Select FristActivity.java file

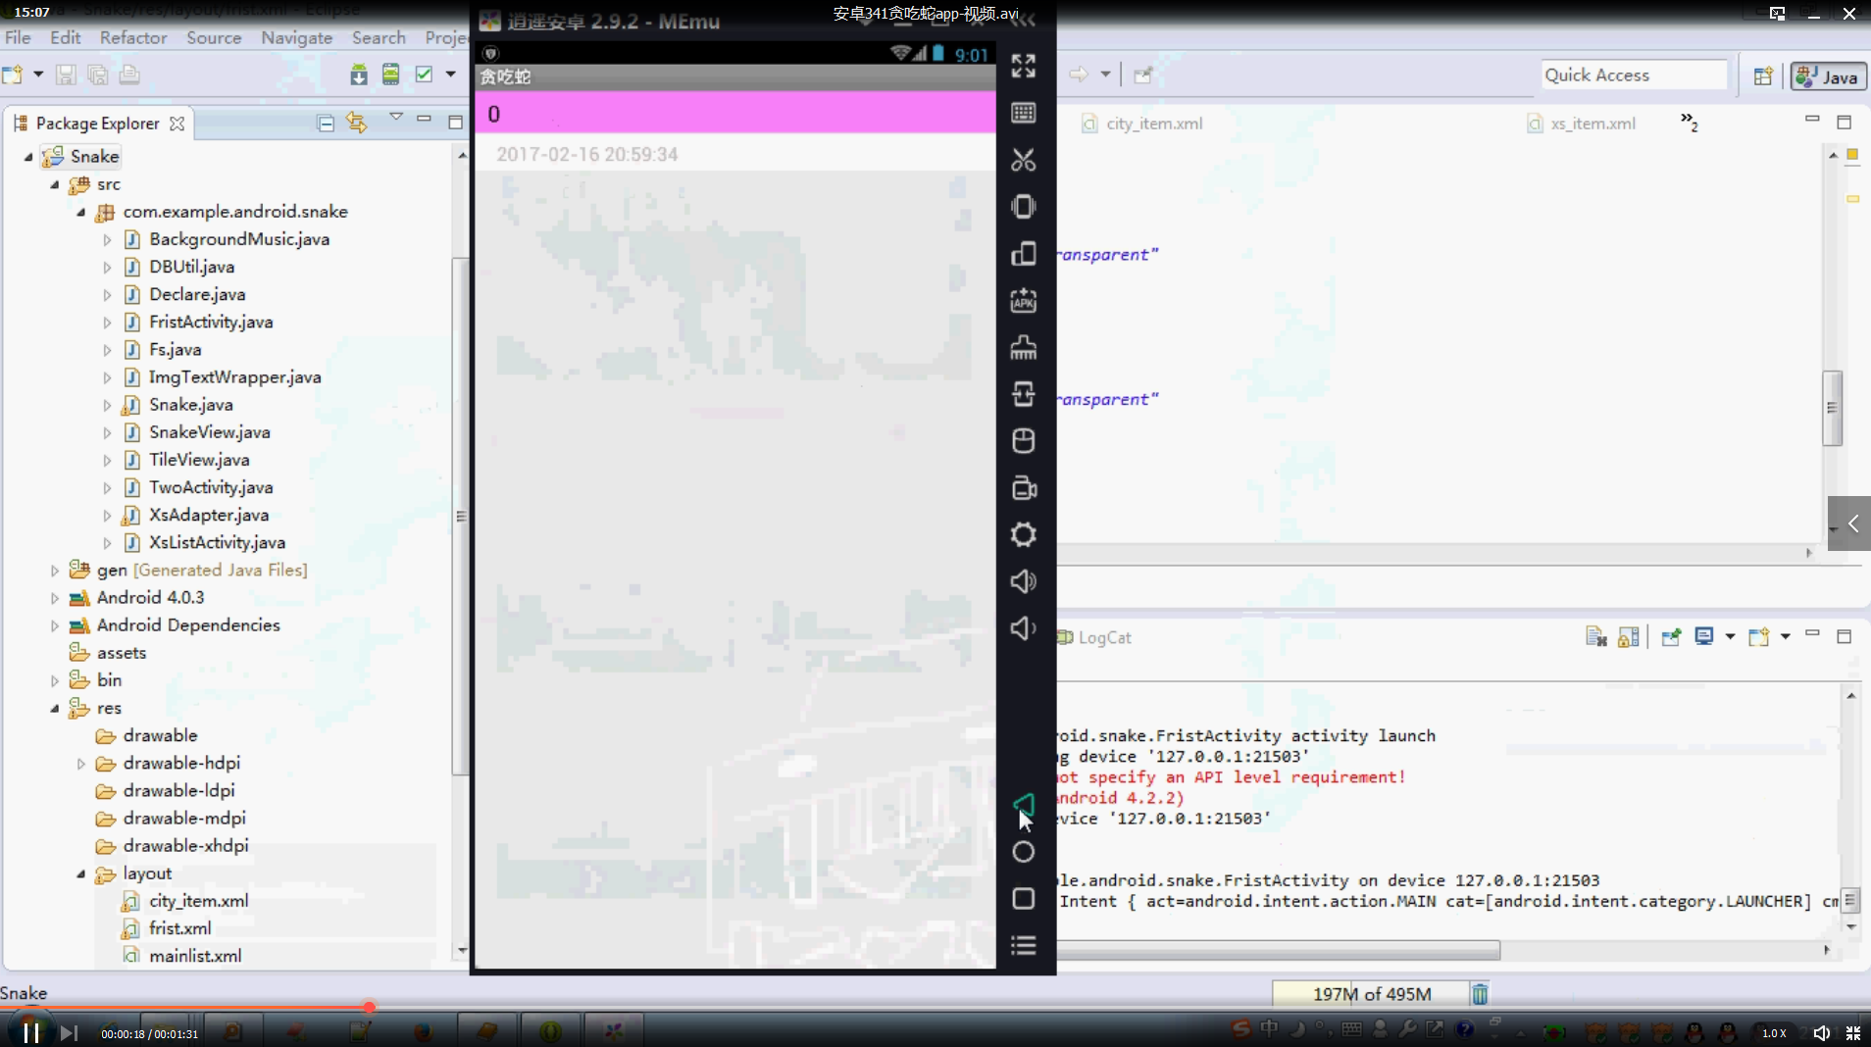tap(211, 323)
